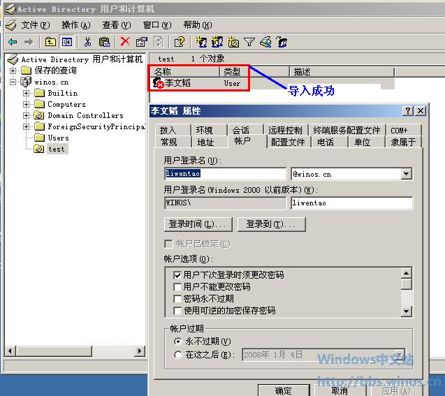Expand the Domain Controllers tree node
The image size is (445, 396).
coord(26,115)
